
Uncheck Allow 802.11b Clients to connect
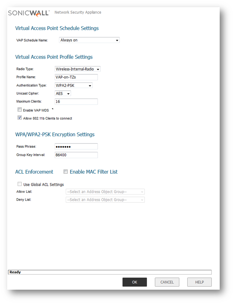pos(20,118)
